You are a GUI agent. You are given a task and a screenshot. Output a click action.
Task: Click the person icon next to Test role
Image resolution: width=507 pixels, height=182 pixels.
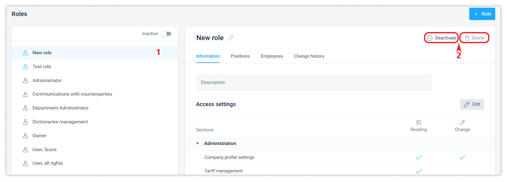click(25, 67)
